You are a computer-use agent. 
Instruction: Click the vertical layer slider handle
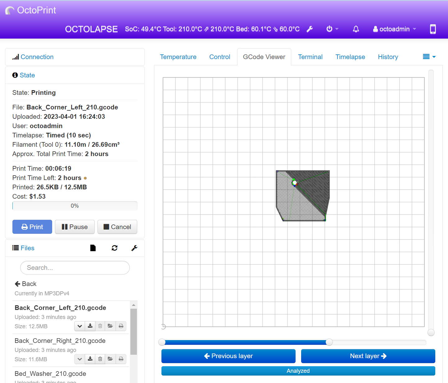click(431, 333)
